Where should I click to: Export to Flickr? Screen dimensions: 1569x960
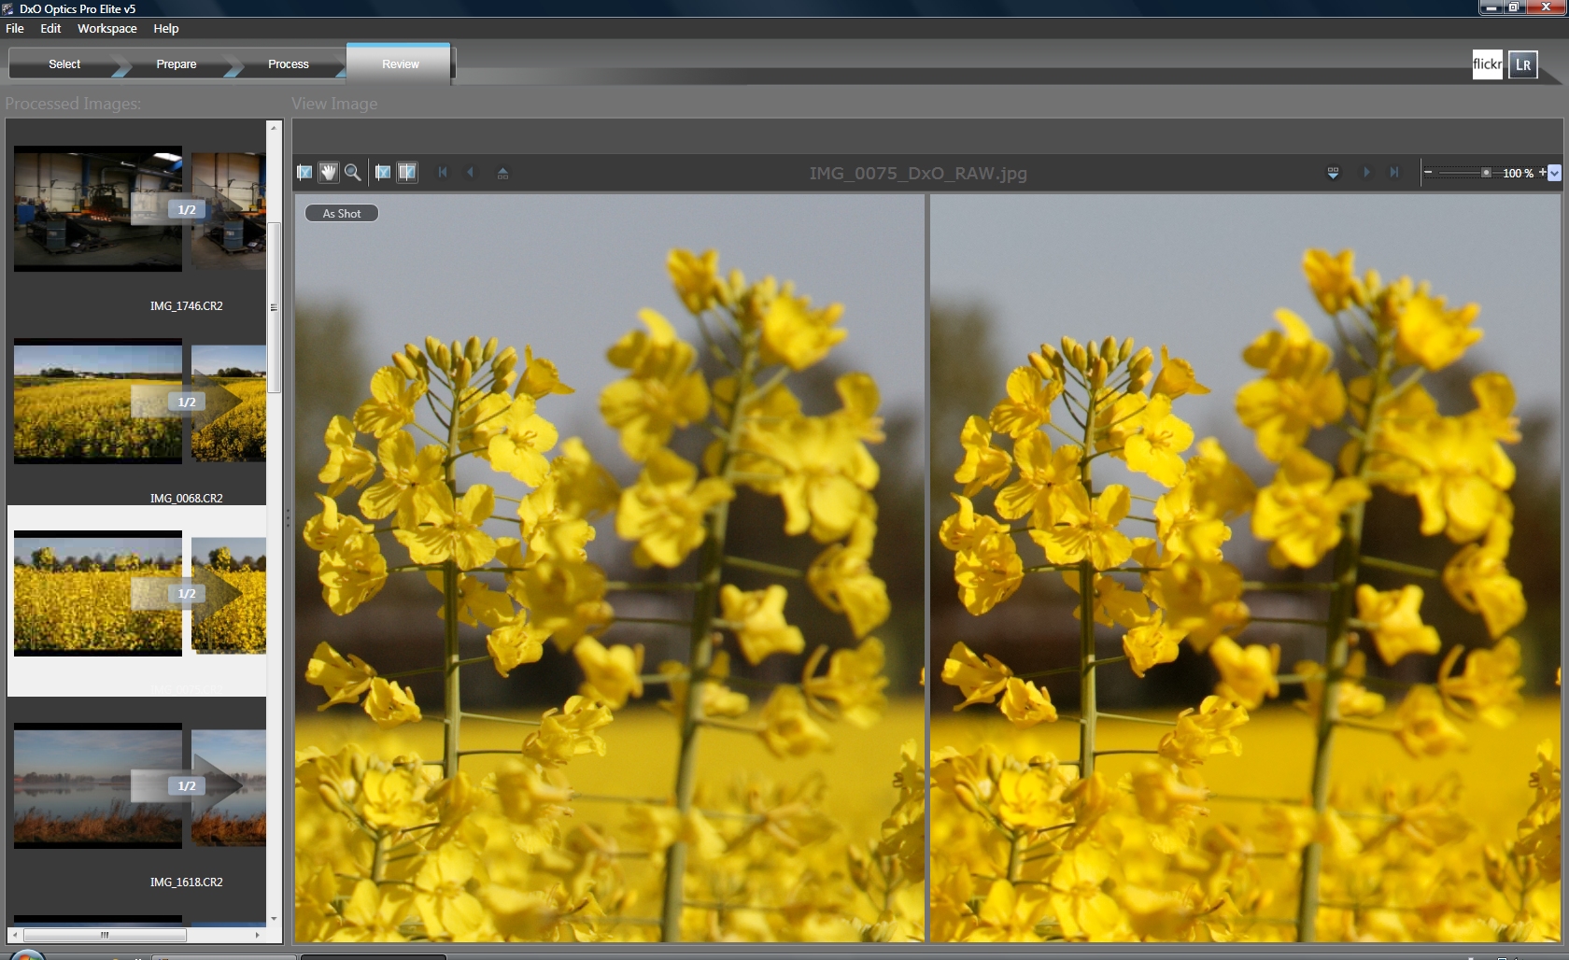(x=1487, y=64)
